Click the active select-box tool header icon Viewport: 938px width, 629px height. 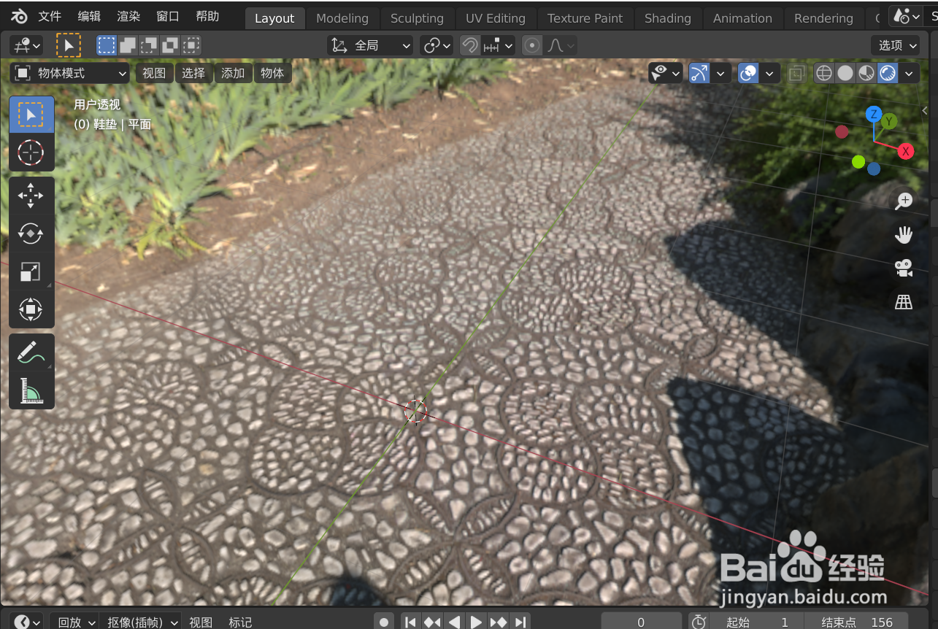click(x=69, y=46)
